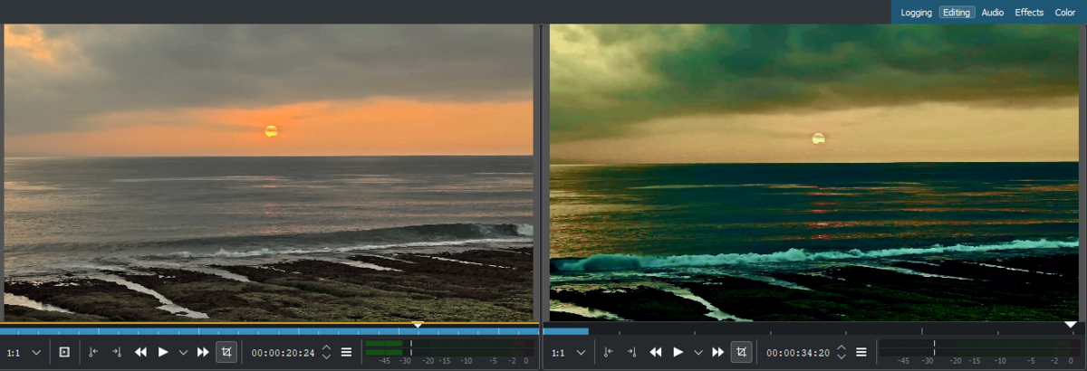Viewport: 1087px width, 371px height.
Task: Fast forward in the project monitor
Action: pos(717,352)
